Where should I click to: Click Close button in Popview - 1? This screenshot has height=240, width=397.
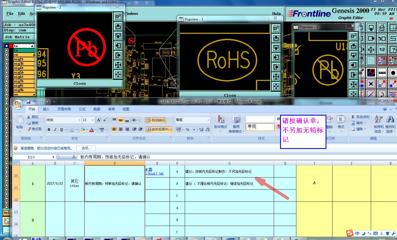pyautogui.click(x=230, y=95)
